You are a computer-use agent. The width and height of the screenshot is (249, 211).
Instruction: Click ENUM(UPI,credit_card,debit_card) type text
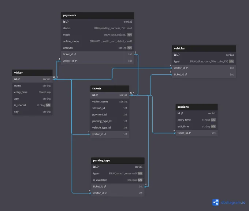click(x=111, y=41)
